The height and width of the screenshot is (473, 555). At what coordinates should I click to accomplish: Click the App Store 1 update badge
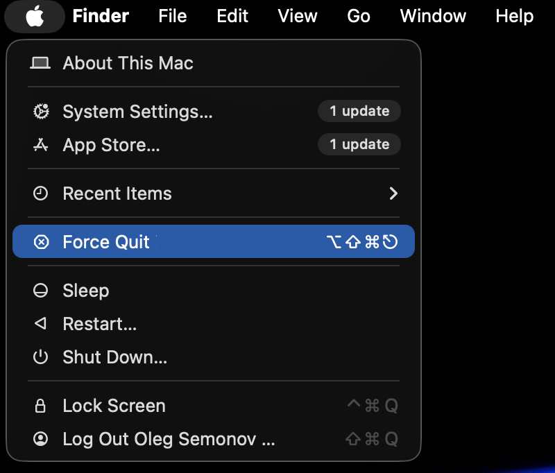tap(359, 145)
